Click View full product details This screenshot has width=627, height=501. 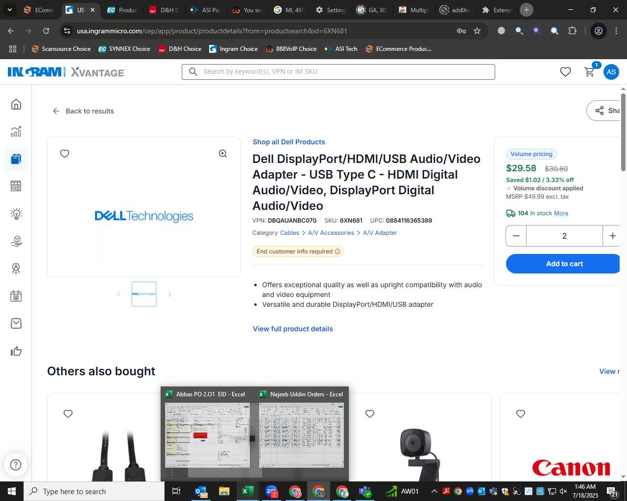pos(292,329)
